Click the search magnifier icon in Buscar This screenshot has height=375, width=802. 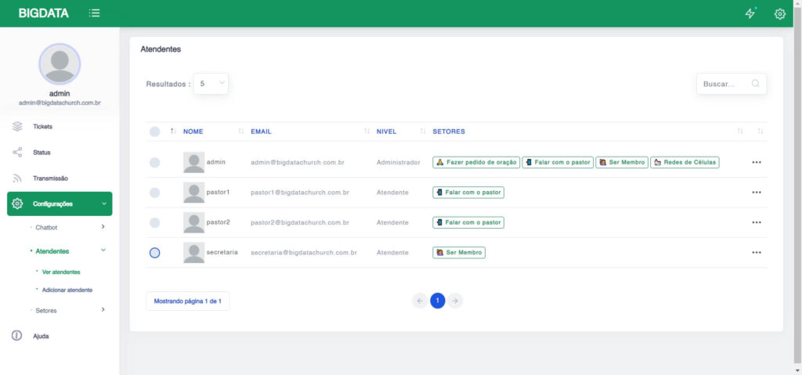pos(756,84)
